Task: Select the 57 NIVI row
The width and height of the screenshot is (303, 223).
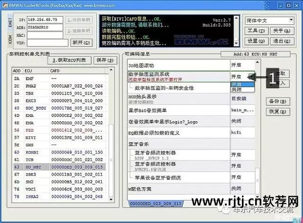Action: point(60,137)
